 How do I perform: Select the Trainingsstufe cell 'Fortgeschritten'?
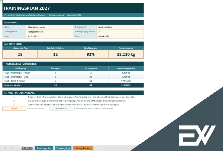pyautogui.click(x=50, y=32)
